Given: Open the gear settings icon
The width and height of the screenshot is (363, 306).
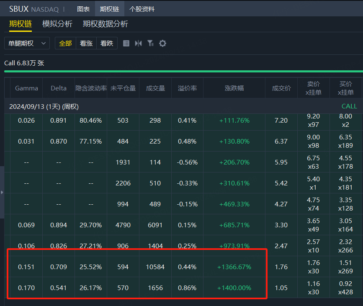Looking at the screenshot, I should tap(163, 43).
